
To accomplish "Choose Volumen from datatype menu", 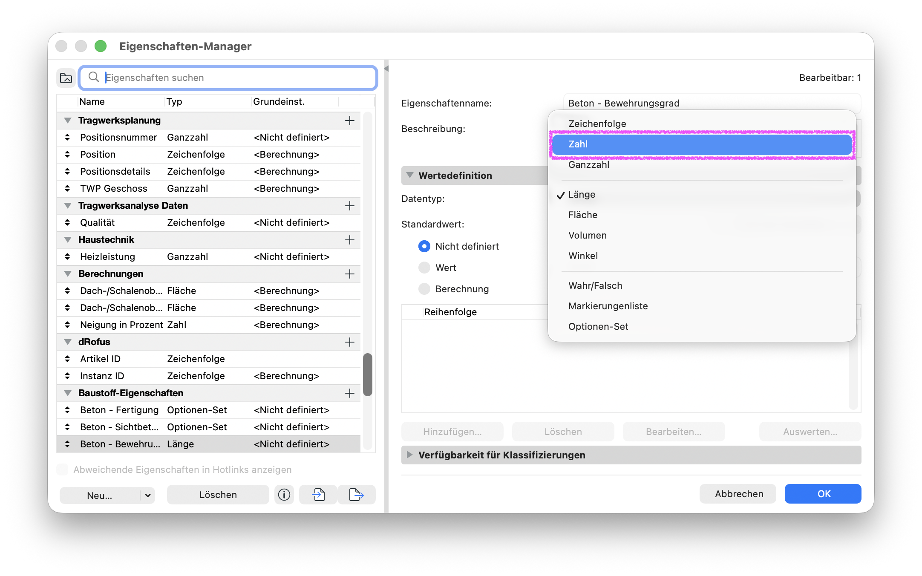I will point(702,235).
